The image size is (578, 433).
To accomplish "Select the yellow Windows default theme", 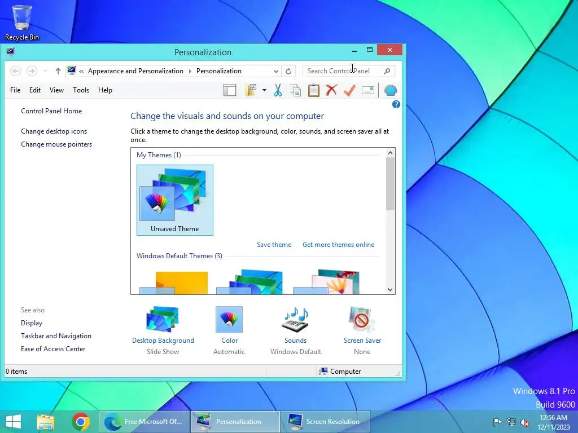I will click(x=174, y=283).
